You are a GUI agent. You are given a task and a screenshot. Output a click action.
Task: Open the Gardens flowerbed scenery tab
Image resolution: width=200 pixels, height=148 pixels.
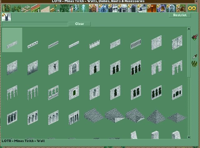tap(26, 8)
